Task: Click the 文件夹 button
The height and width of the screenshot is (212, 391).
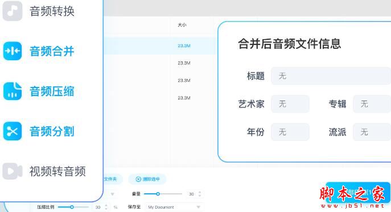Action: tap(113, 179)
